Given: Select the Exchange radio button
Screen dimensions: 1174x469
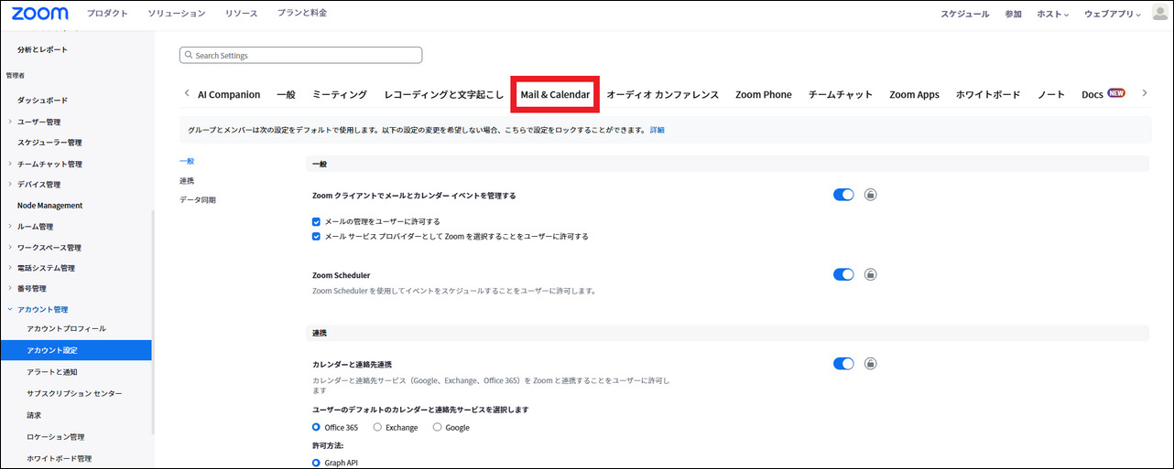Looking at the screenshot, I should [377, 427].
